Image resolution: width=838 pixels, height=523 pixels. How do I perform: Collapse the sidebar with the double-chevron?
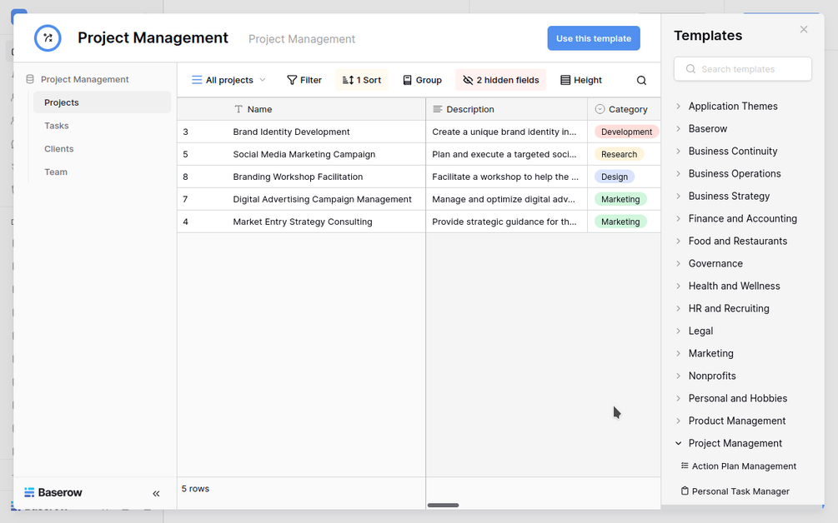(x=156, y=493)
